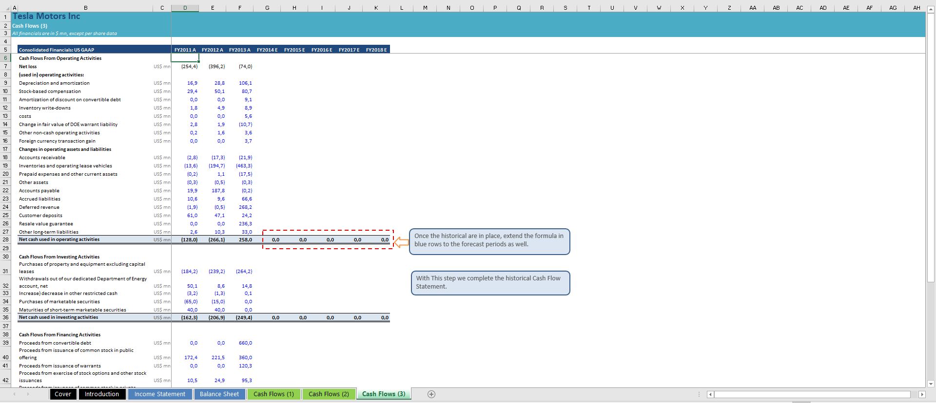936x403 pixels.
Task: Click 'Cash Flows From Investing Activities' heading
Action: pos(59,257)
